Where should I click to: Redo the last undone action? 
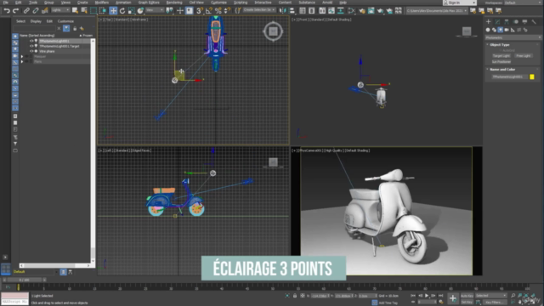[15, 11]
